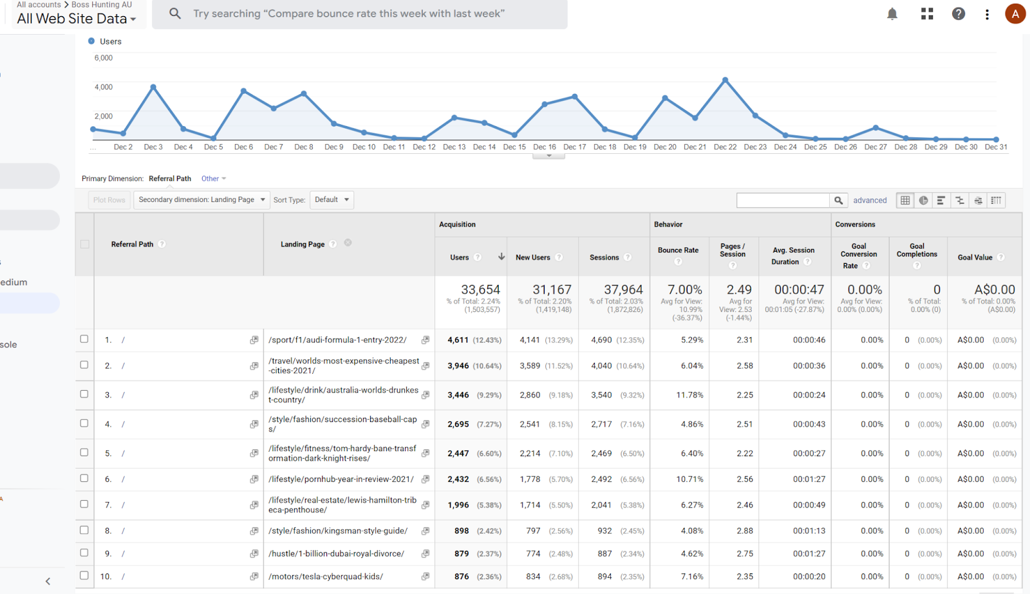
Task: Sort the table by Sessions column
Action: [604, 257]
